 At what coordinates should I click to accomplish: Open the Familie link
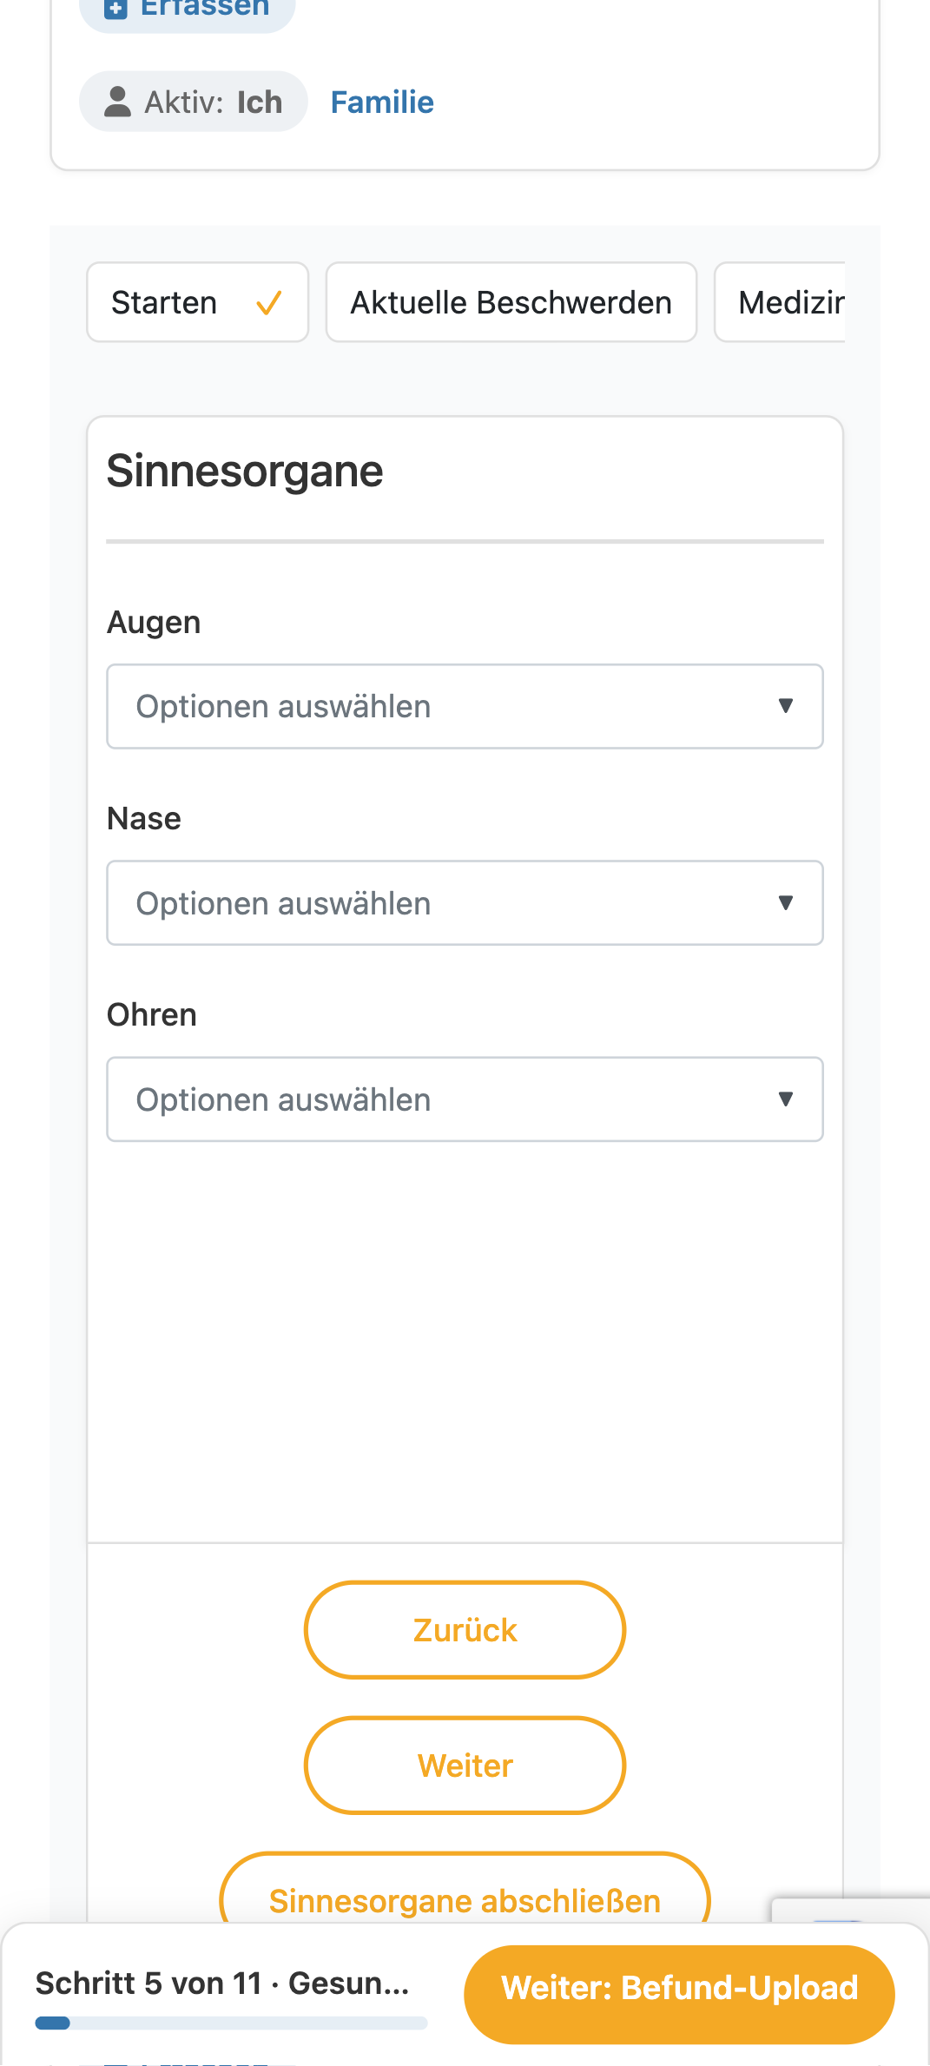382,102
